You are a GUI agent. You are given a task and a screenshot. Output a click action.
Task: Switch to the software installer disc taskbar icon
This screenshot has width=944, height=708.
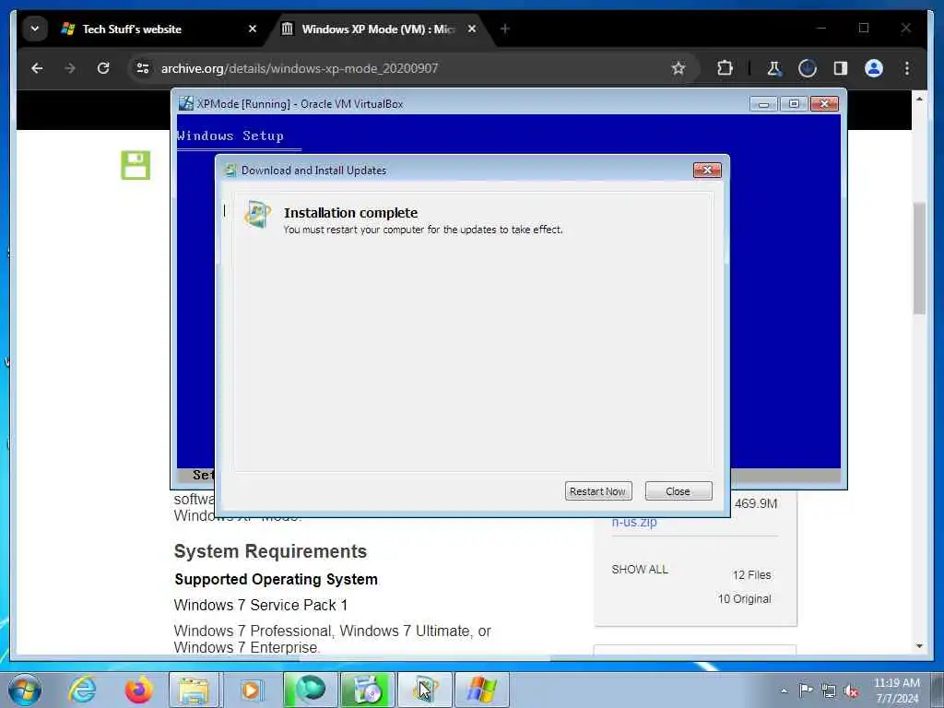[367, 690]
